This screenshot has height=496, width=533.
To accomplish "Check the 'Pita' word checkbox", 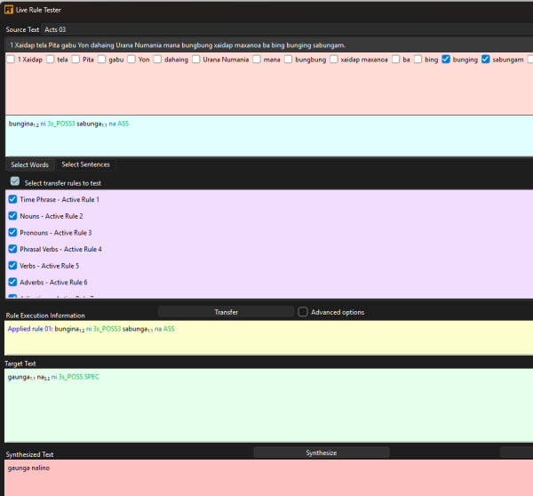I will (x=76, y=60).
